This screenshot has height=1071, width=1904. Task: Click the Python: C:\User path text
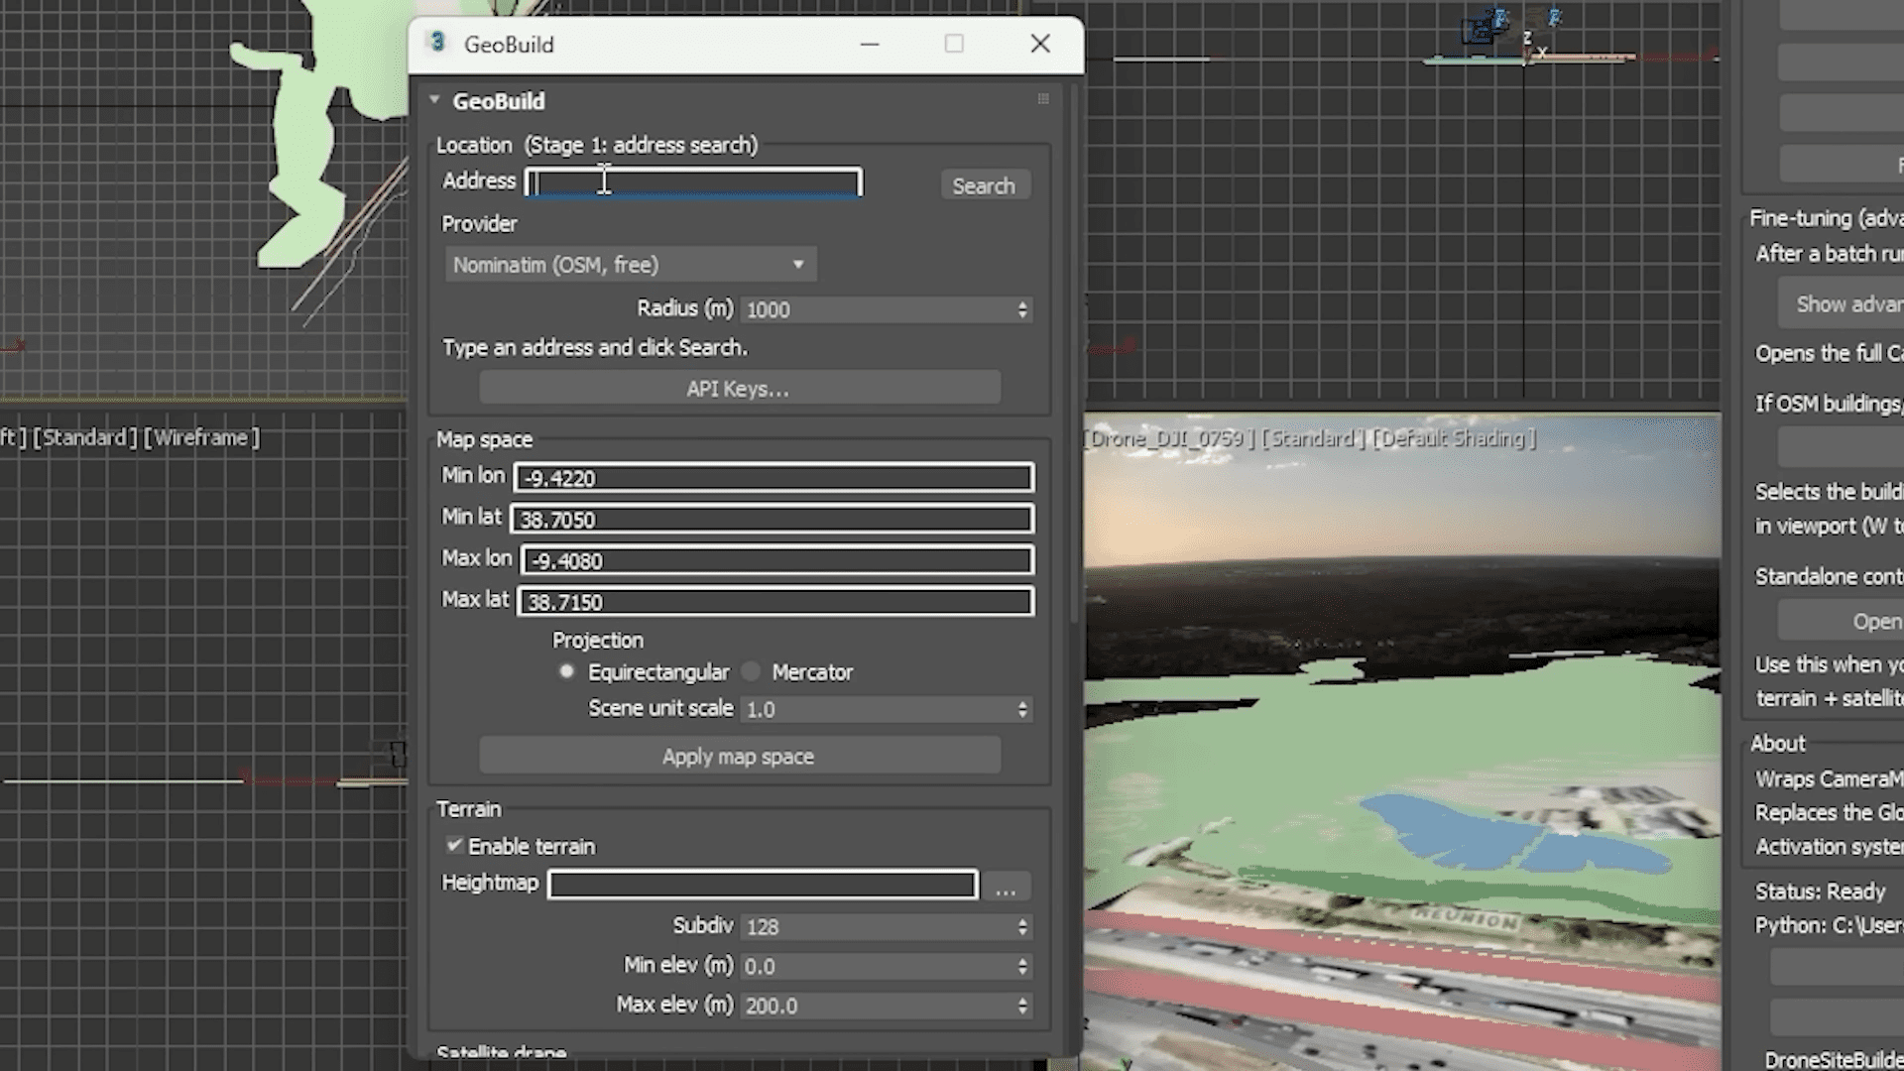click(x=1829, y=925)
